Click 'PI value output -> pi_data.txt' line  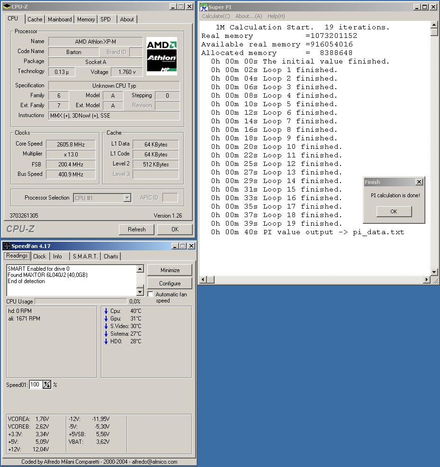[x=307, y=232]
